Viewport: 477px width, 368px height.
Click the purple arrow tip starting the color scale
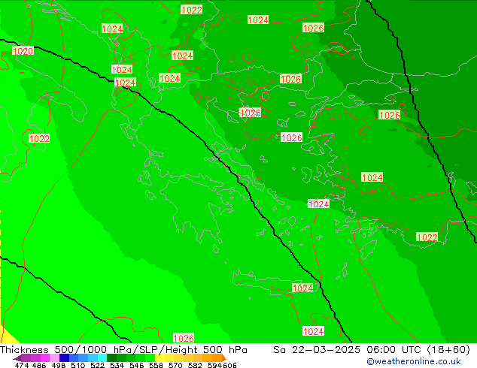tap(17, 358)
